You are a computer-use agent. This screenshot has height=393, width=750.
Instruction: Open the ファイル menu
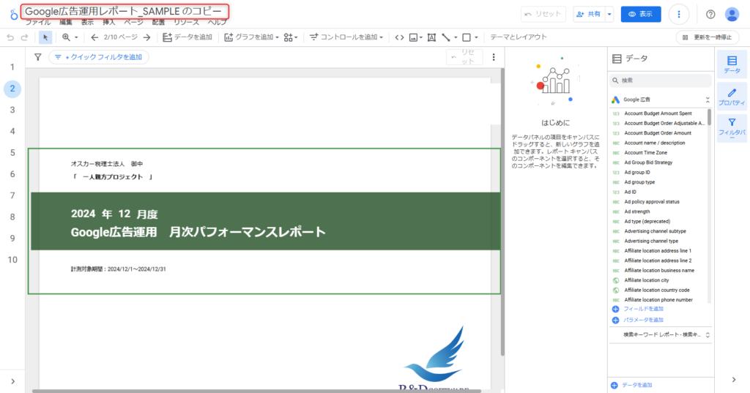coord(38,23)
